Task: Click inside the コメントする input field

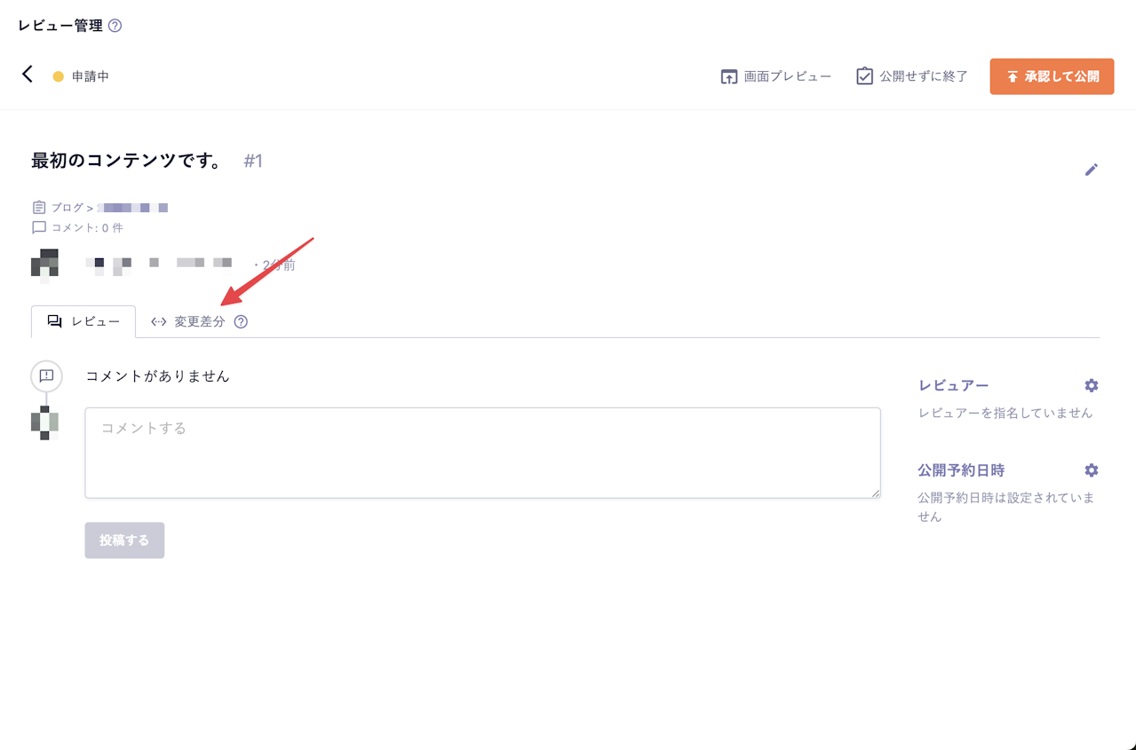Action: point(482,453)
